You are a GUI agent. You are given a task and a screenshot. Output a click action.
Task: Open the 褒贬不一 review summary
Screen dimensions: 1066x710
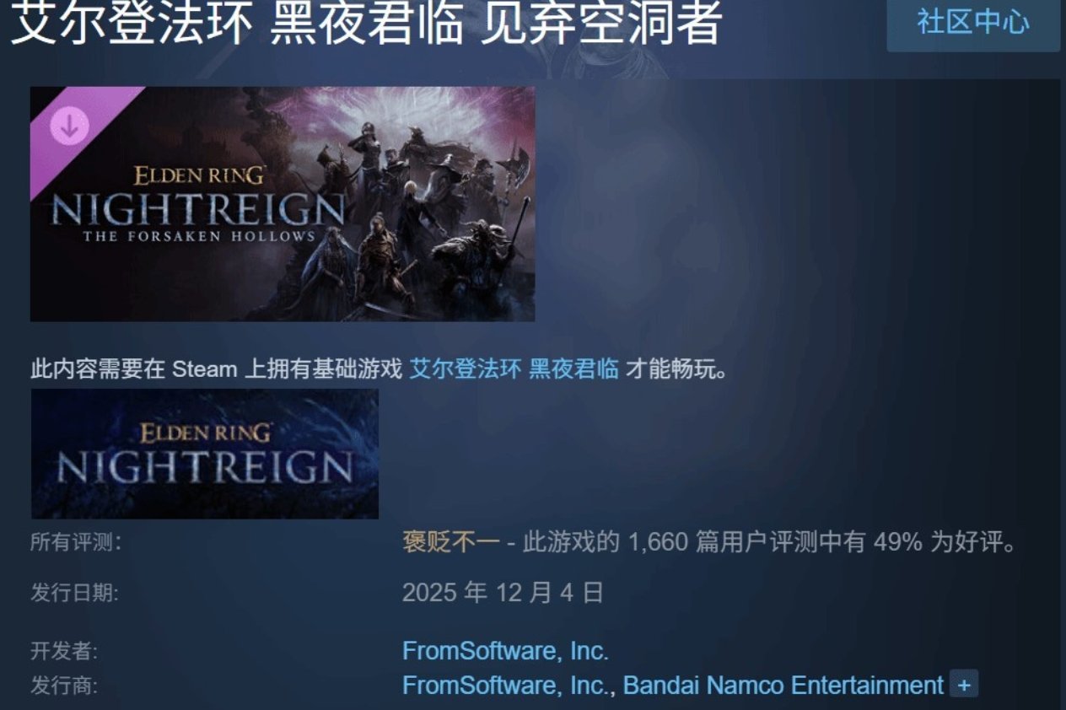click(451, 542)
